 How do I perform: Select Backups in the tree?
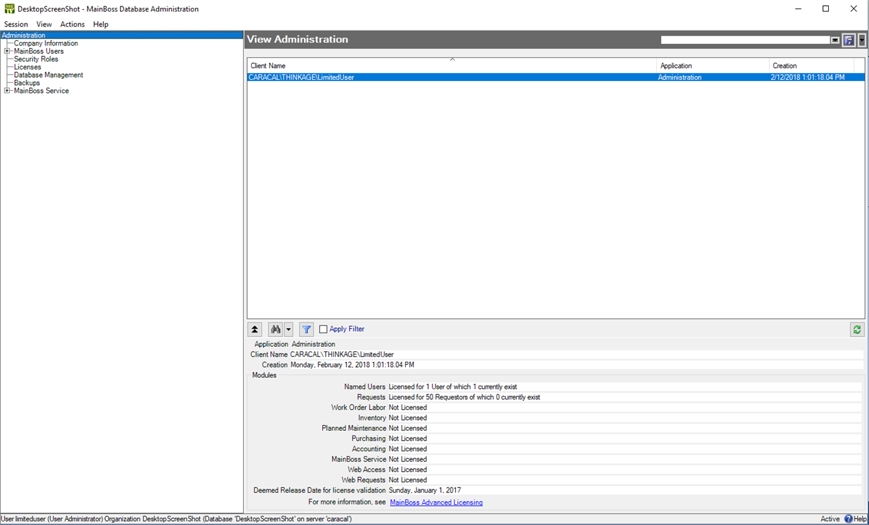(x=27, y=83)
